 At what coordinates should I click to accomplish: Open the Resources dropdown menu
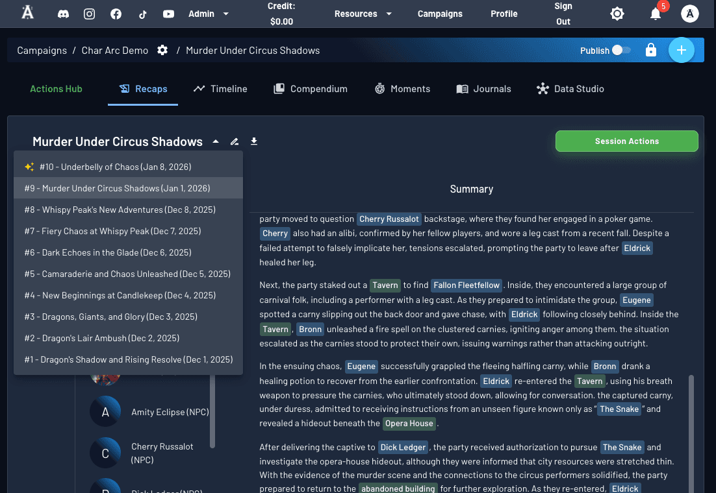tap(363, 14)
